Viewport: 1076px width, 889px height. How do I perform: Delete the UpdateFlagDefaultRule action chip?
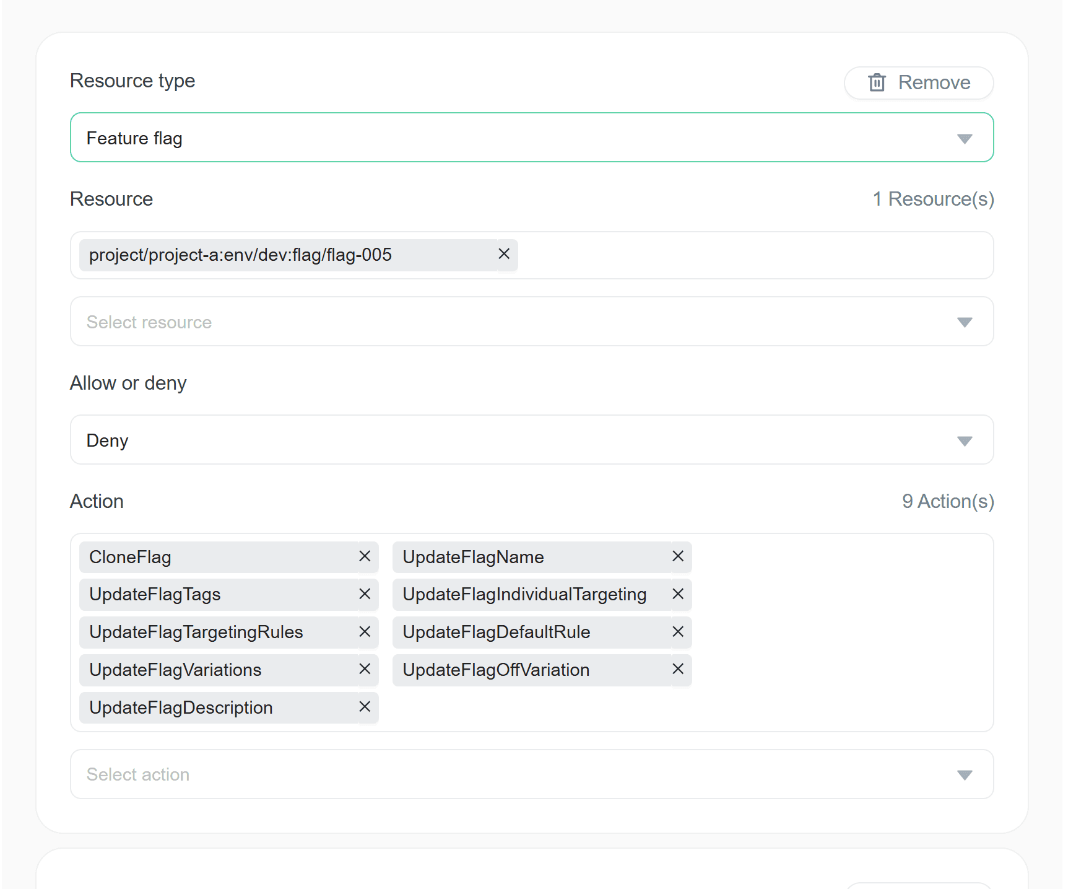(678, 632)
